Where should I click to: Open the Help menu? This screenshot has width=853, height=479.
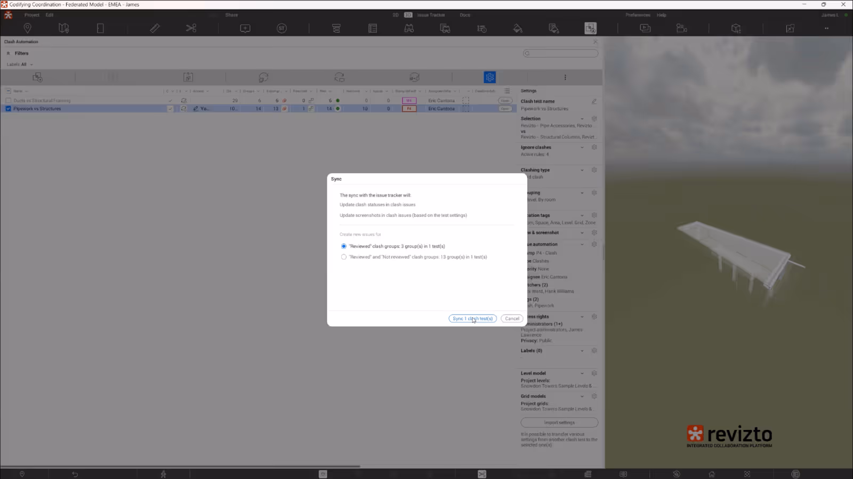662,15
